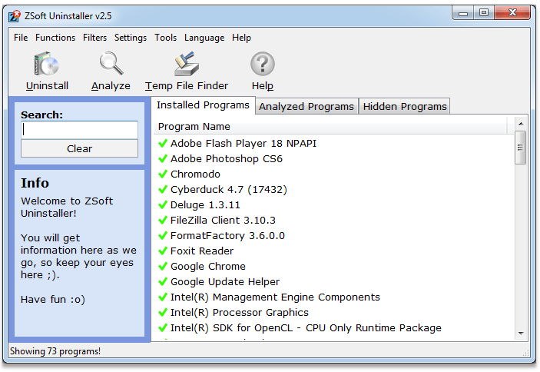Click green checkmark beside Adobe Photoshop CS6
Image resolution: width=540 pixels, height=372 pixels.
163,159
